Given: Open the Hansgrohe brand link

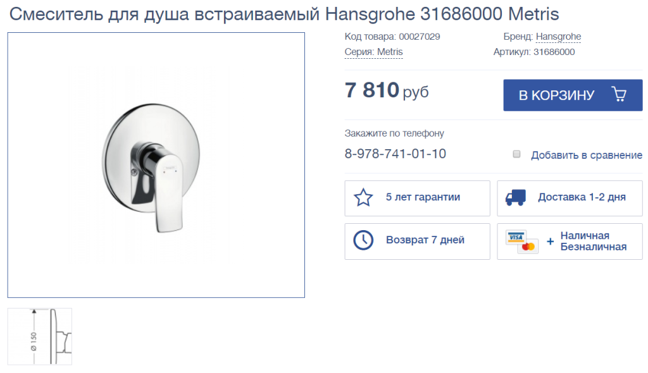Looking at the screenshot, I should (x=558, y=37).
